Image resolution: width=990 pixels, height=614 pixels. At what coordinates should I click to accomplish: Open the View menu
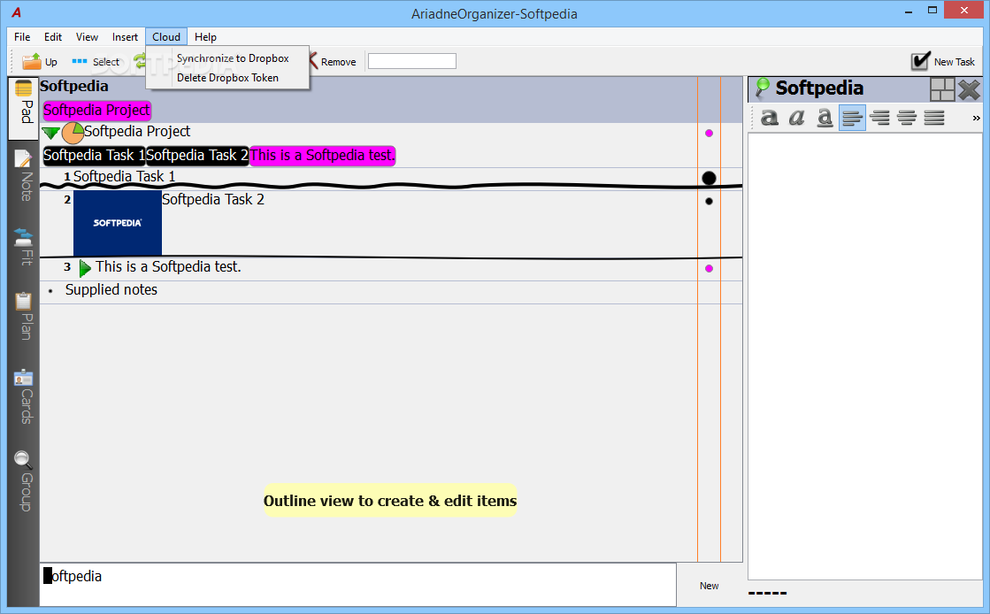(x=87, y=36)
